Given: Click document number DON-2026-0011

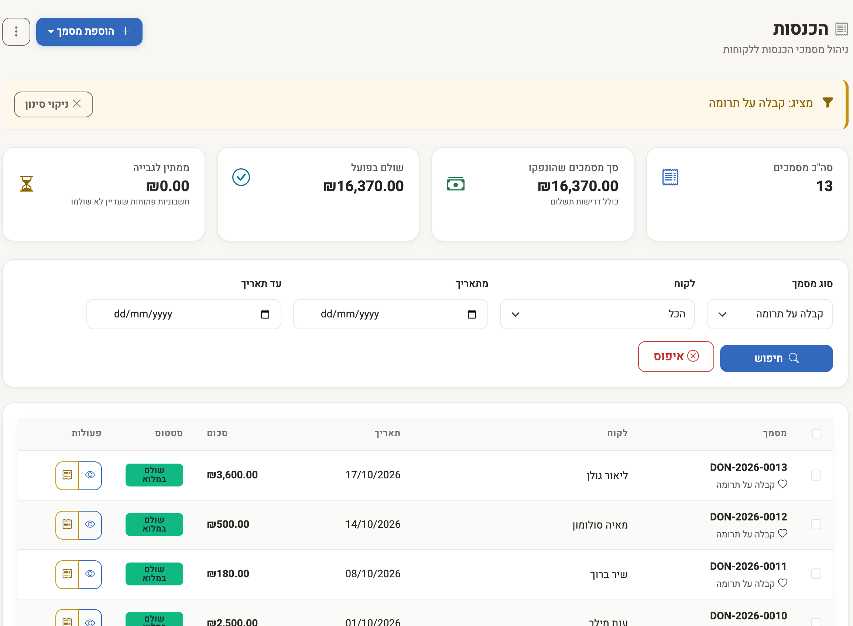Looking at the screenshot, I should (x=748, y=566).
